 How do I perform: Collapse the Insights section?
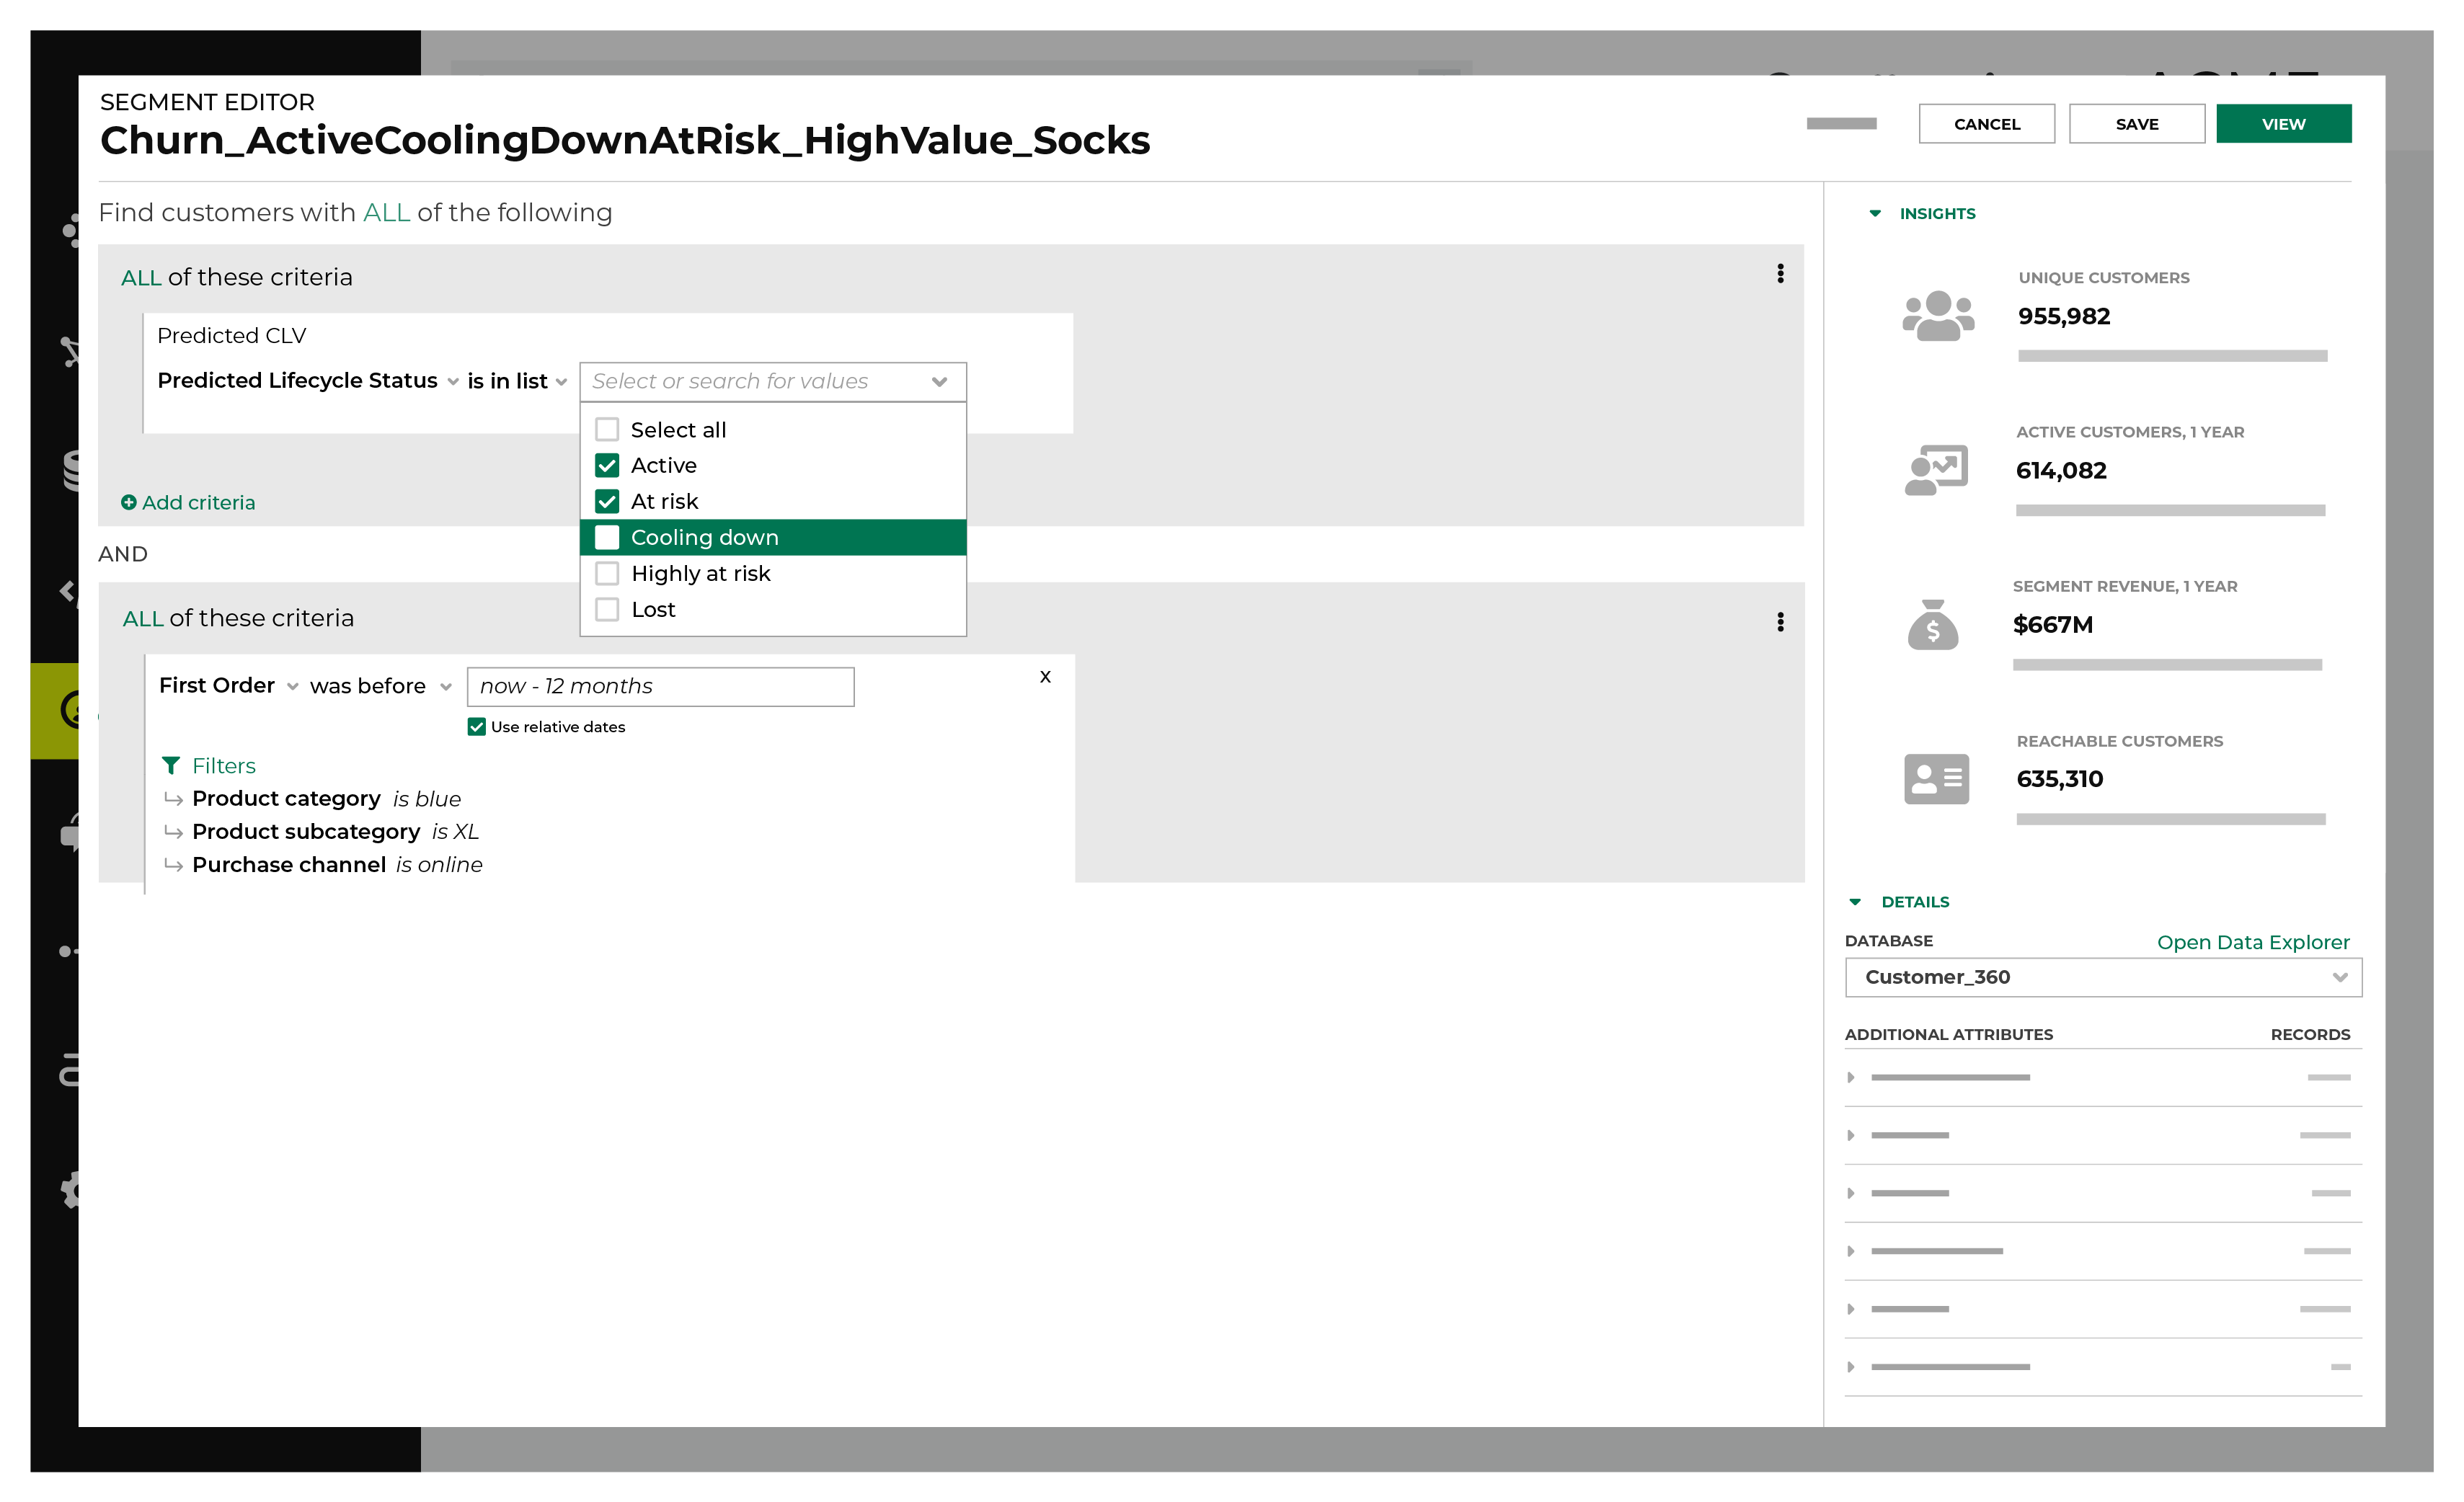1875,213
